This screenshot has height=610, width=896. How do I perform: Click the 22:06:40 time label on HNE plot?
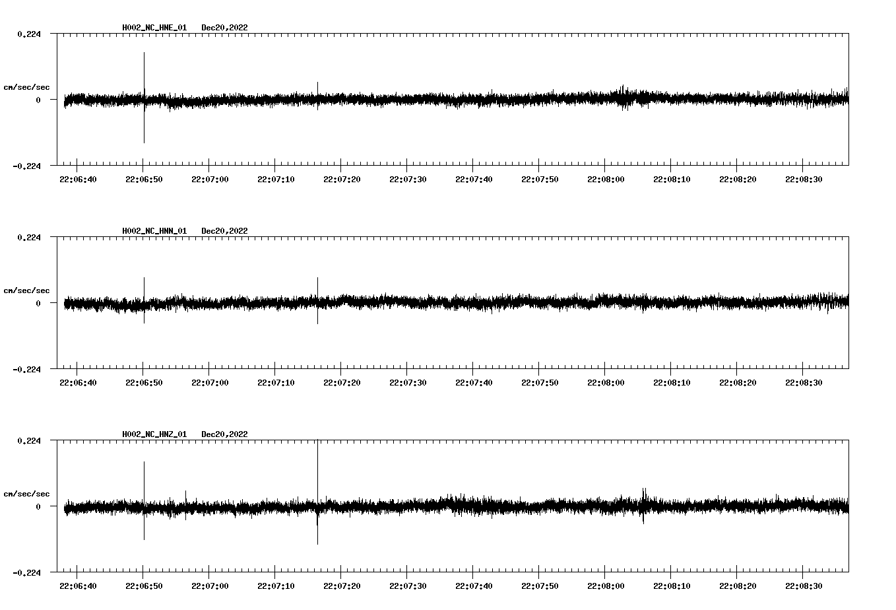coord(78,180)
